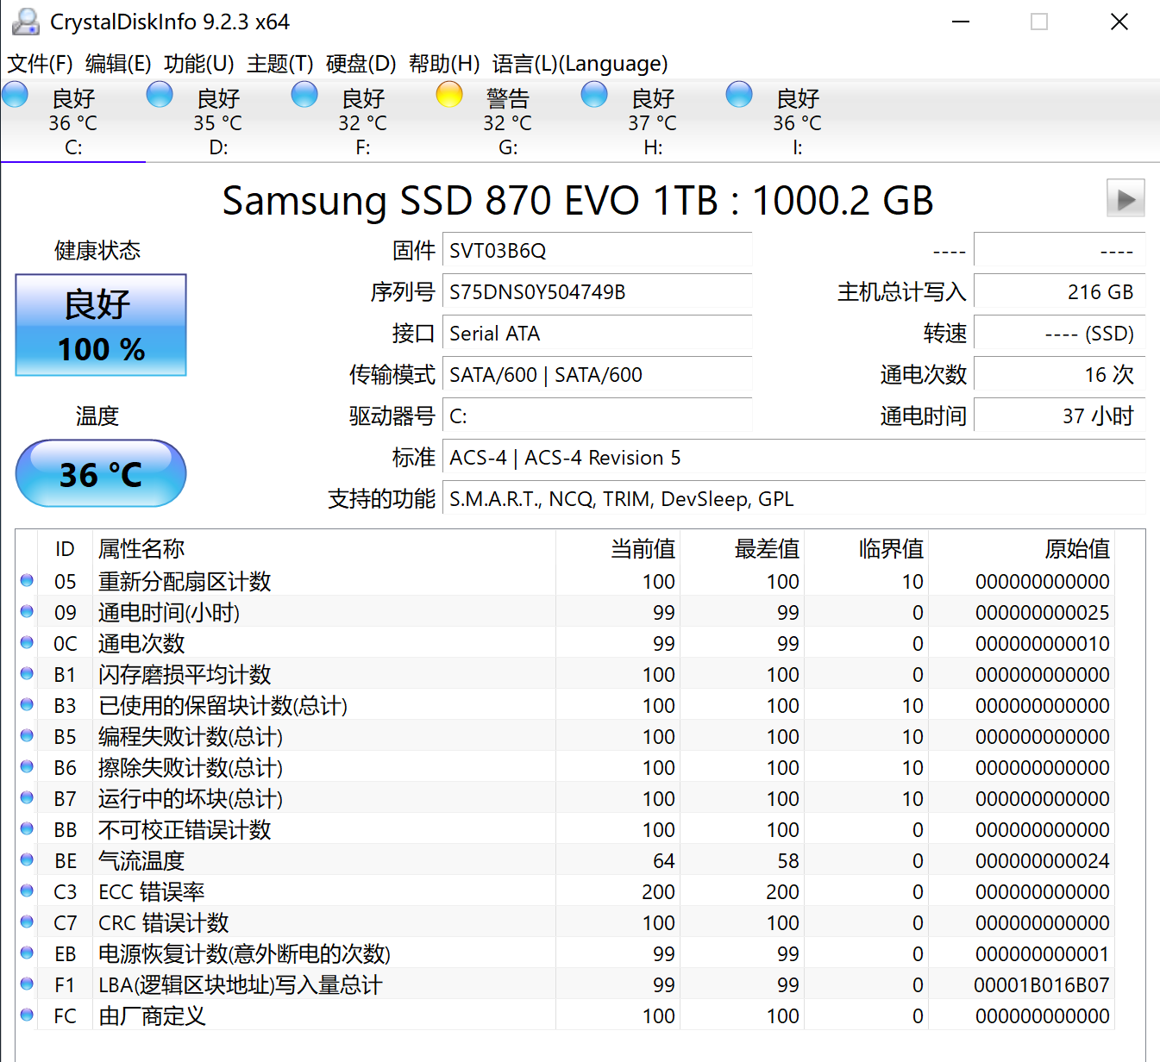Click the blue status orb for drive D:

(160, 95)
